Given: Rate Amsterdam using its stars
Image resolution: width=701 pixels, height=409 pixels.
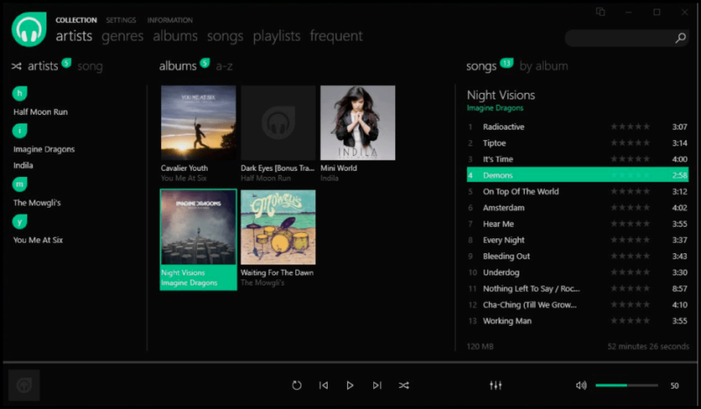Looking at the screenshot, I should click(x=630, y=208).
